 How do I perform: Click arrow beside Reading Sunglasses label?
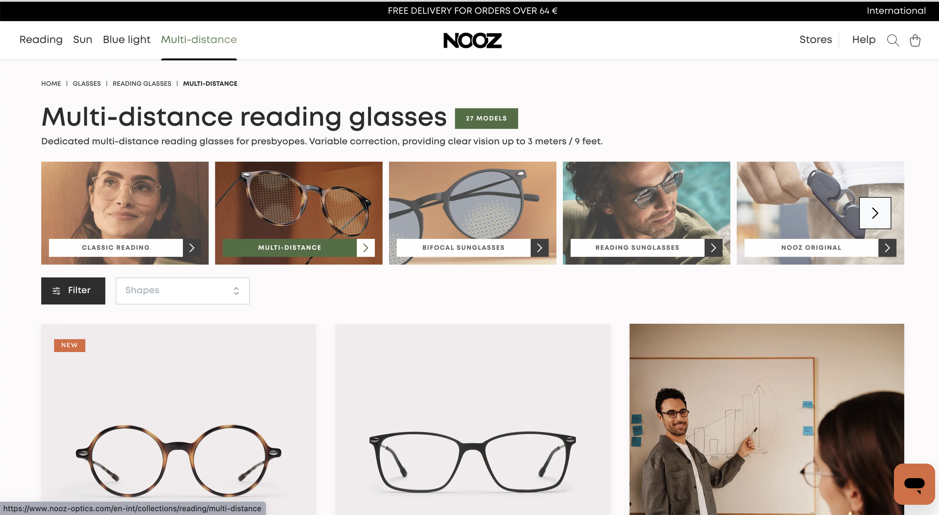[x=713, y=248]
